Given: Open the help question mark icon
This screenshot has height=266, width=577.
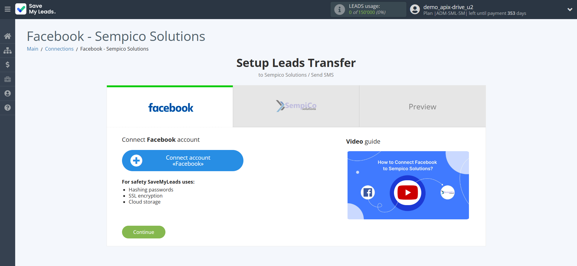Looking at the screenshot, I should coord(8,108).
